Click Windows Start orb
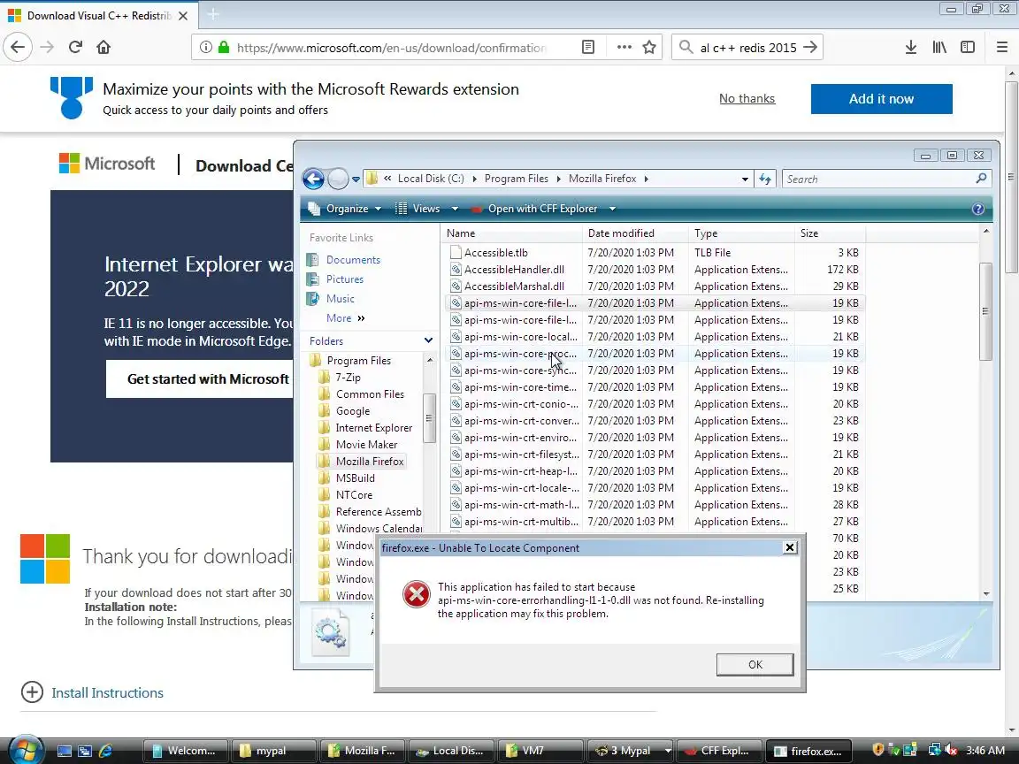Viewport: 1019px width, 764px height. pyautogui.click(x=26, y=751)
